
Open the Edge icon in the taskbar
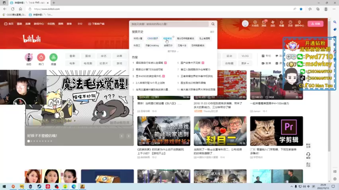pos(74,187)
